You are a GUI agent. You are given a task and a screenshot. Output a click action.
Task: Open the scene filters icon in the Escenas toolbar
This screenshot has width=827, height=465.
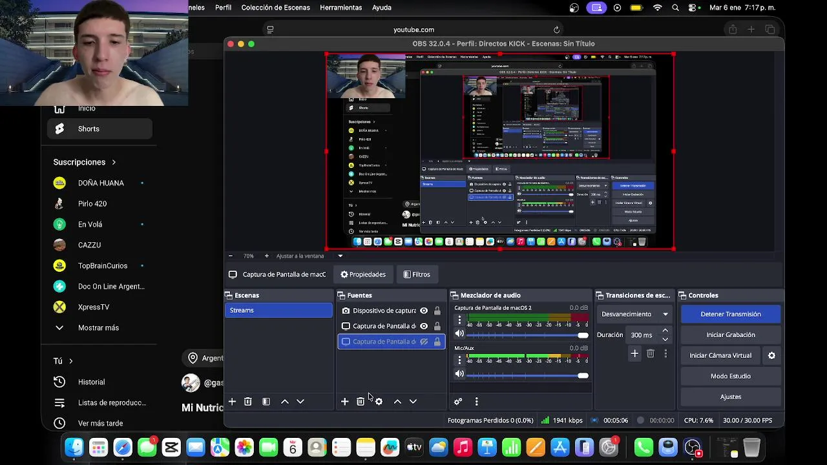coord(266,402)
